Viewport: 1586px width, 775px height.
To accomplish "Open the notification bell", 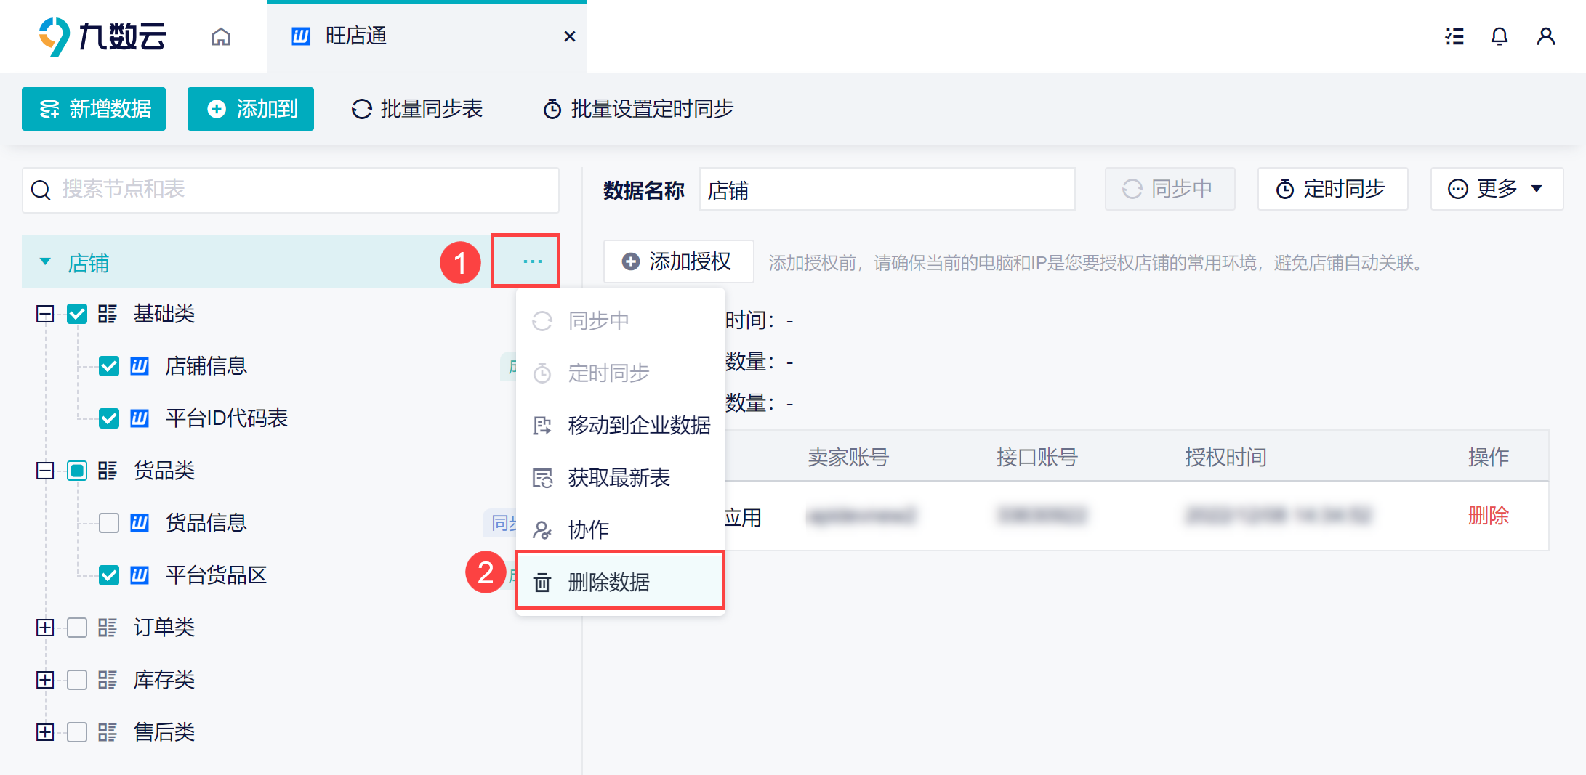I will coord(1500,36).
